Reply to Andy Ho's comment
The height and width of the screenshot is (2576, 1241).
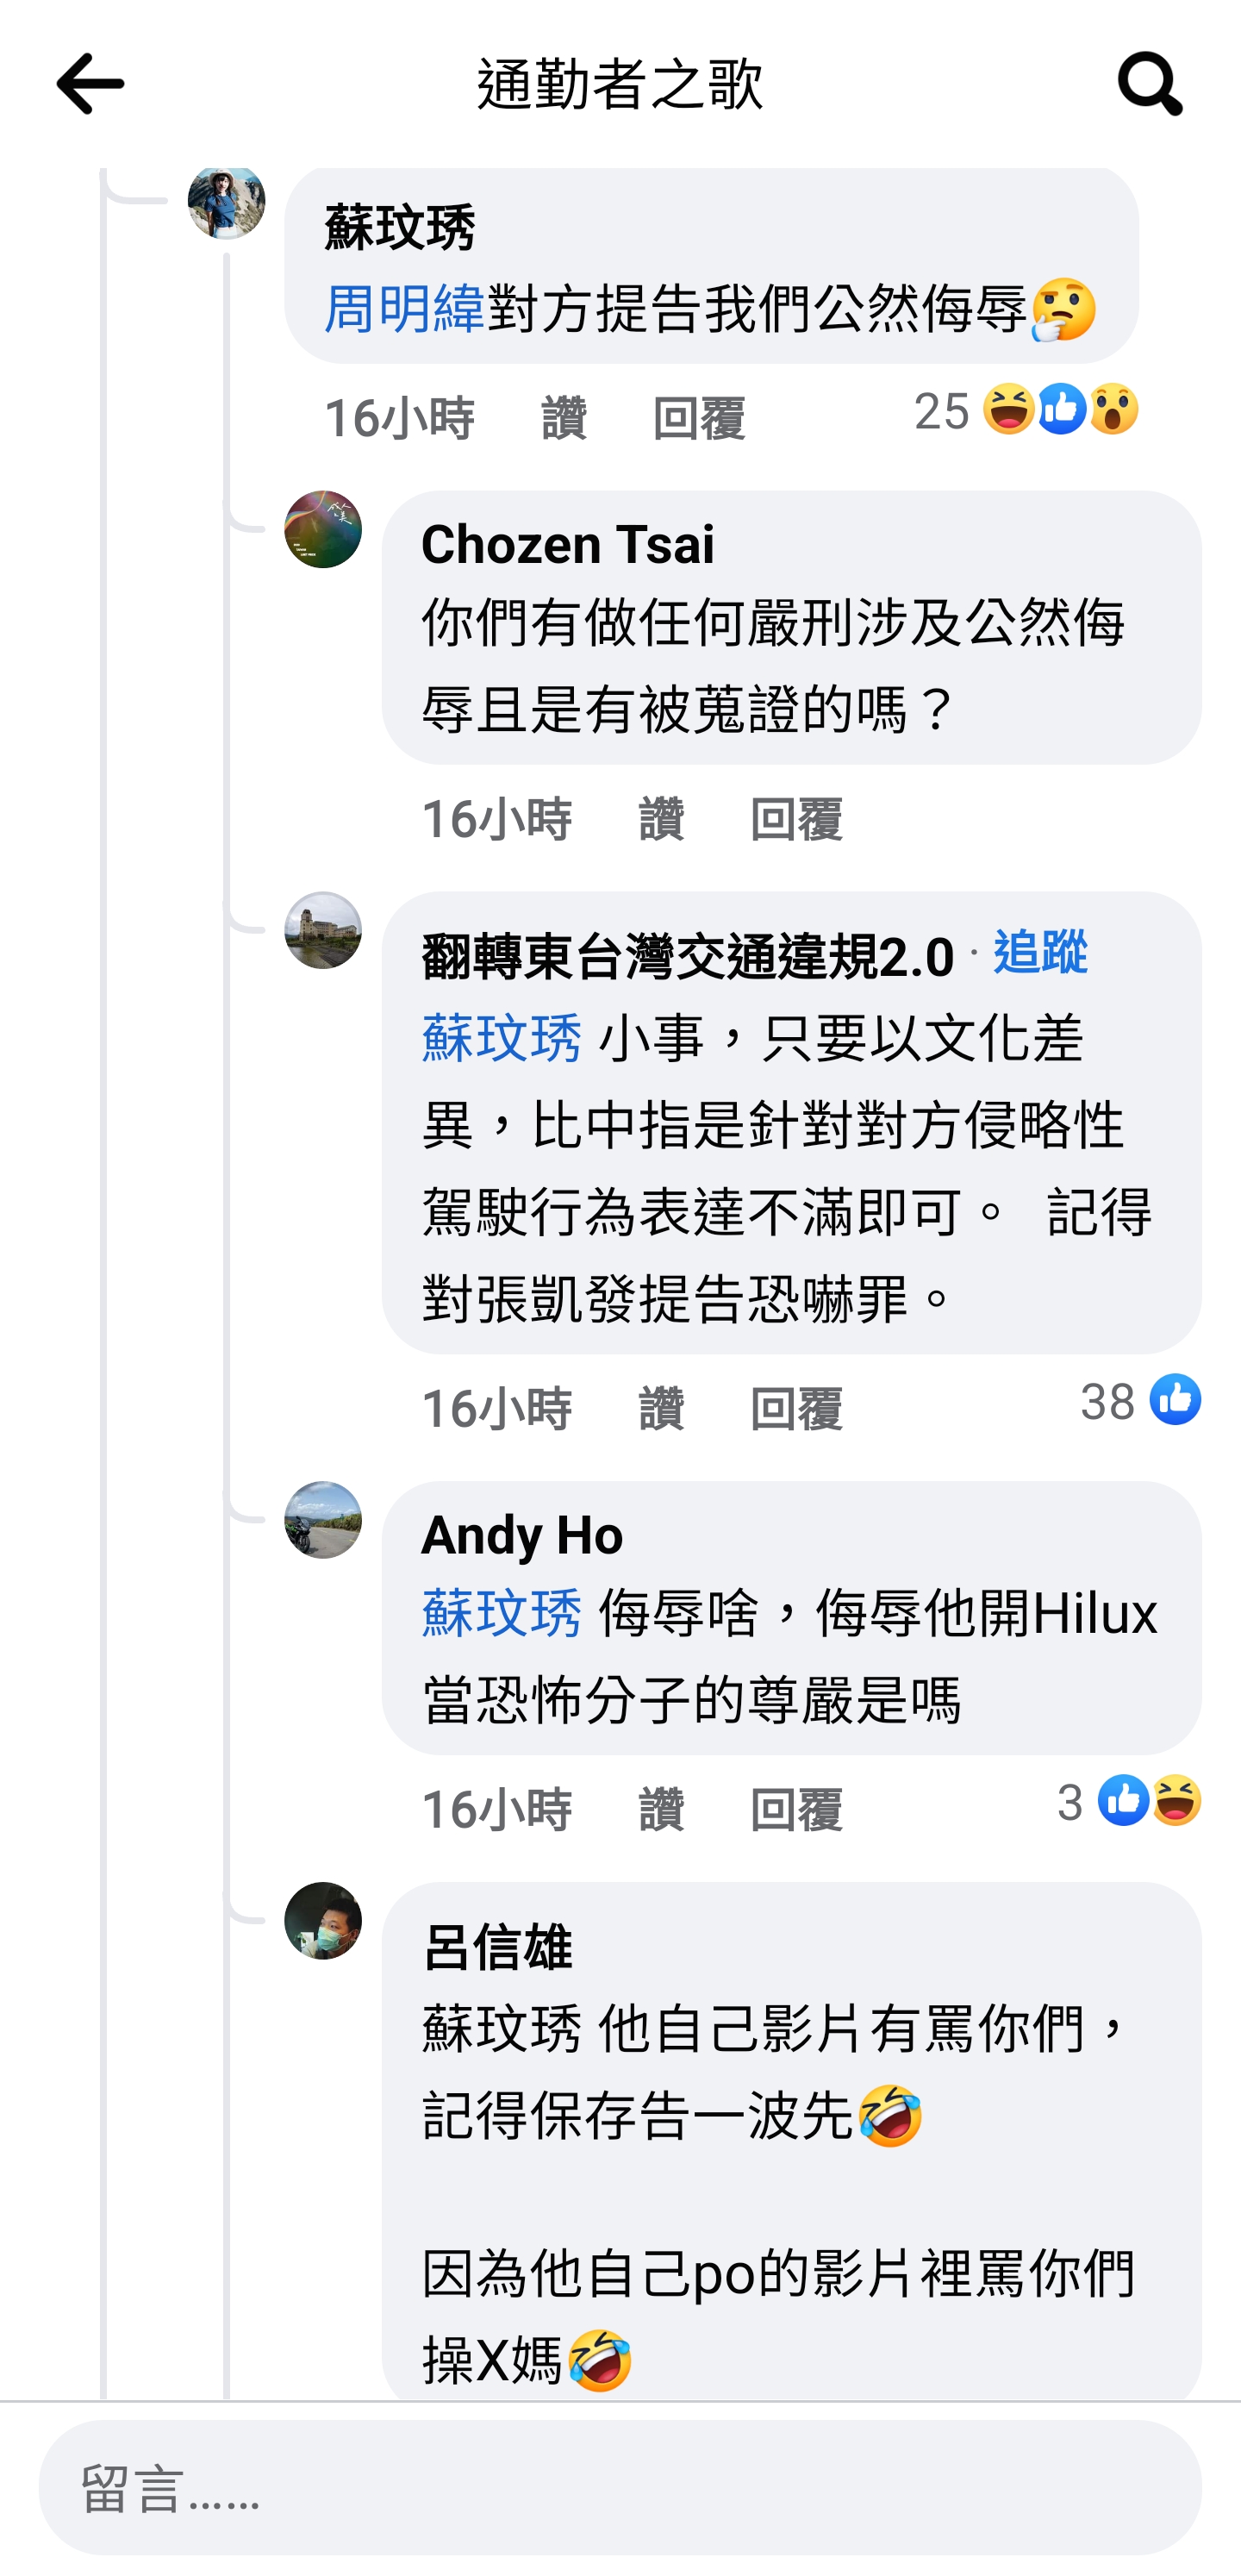coord(796,1810)
